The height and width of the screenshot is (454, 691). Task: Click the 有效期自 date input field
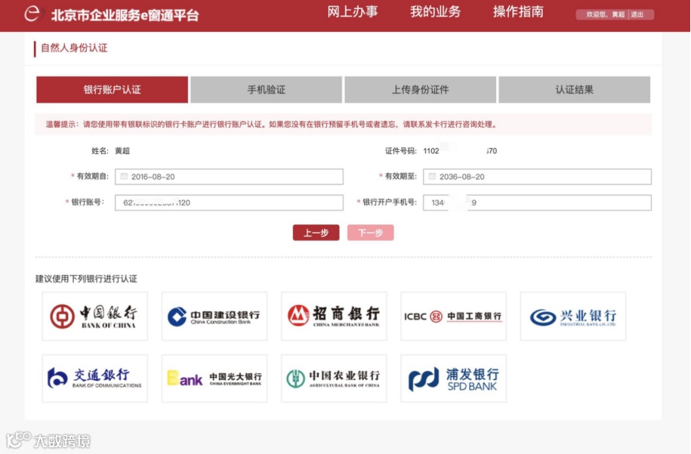(x=229, y=177)
